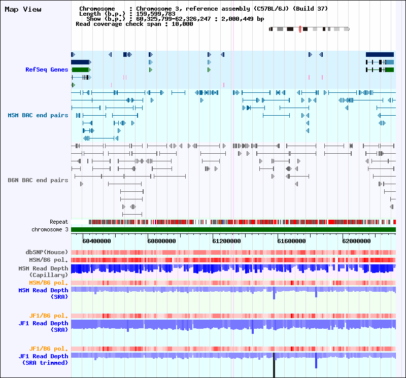Click JF1/B6 pol. label above JF1 Read Depth (SRA)
The height and width of the screenshot is (378, 406).
(x=48, y=316)
